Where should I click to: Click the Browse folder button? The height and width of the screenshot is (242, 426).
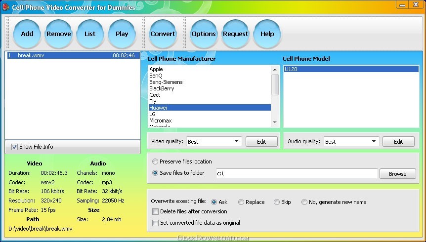tap(398, 174)
